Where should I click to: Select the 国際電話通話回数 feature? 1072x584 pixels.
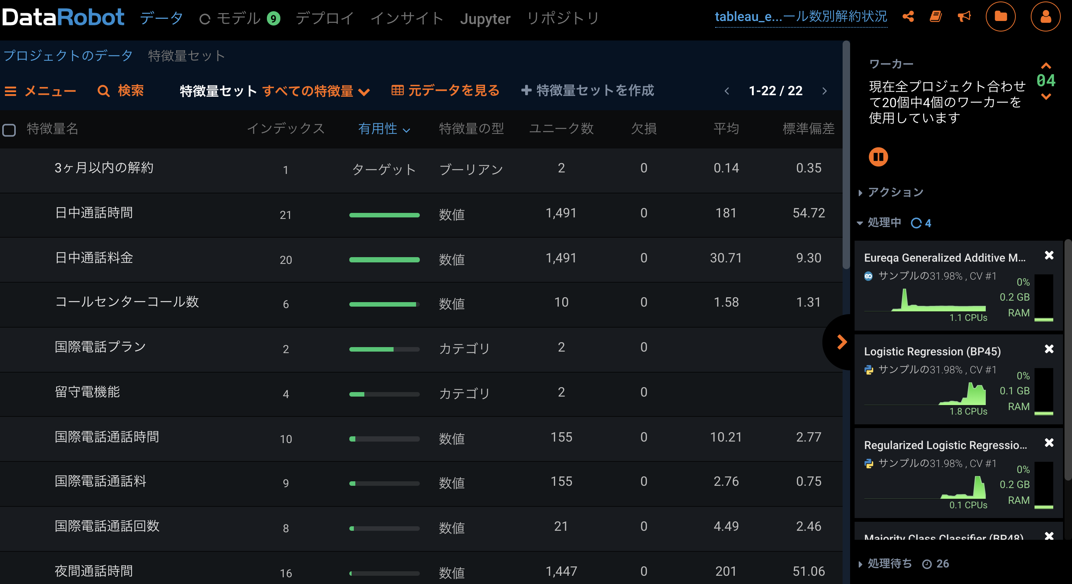[107, 526]
